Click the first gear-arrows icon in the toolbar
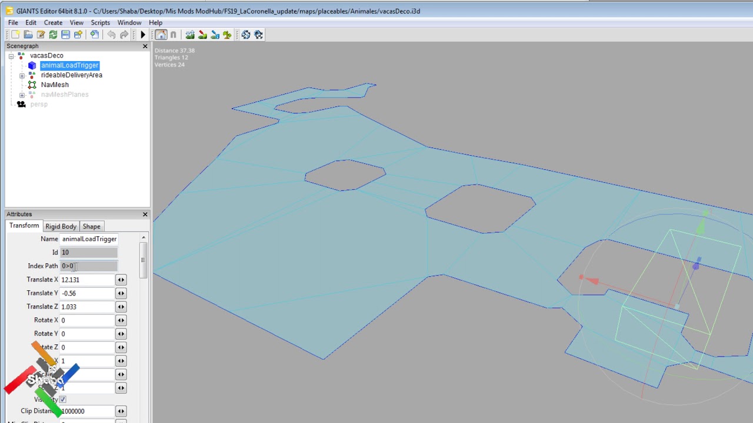Image resolution: width=753 pixels, height=423 pixels. (x=245, y=35)
